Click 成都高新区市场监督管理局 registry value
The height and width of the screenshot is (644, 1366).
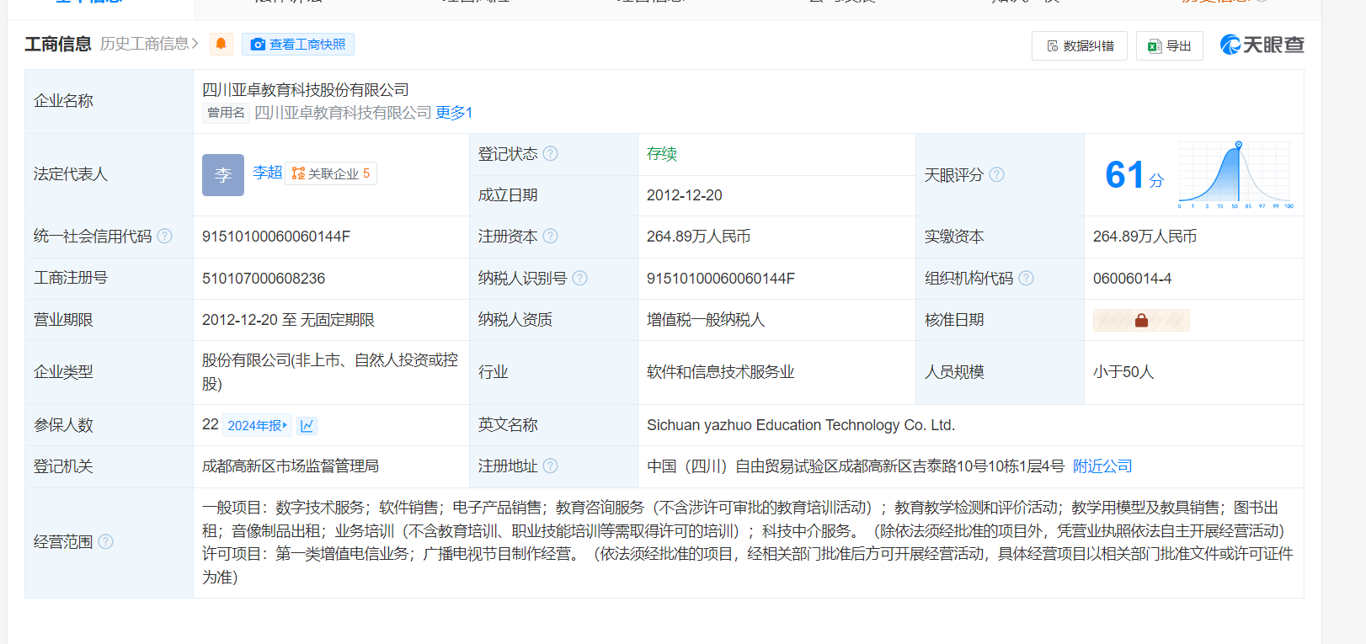click(291, 466)
